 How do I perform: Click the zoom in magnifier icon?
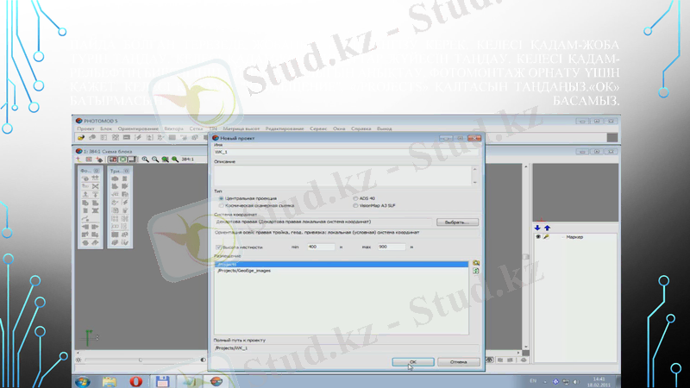pyautogui.click(x=145, y=160)
